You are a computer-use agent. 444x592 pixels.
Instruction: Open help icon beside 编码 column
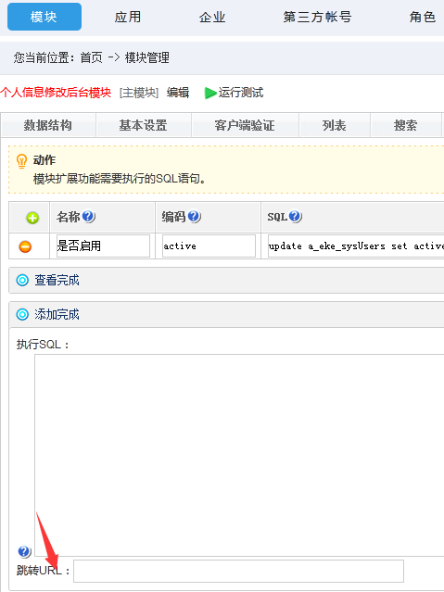(x=194, y=217)
